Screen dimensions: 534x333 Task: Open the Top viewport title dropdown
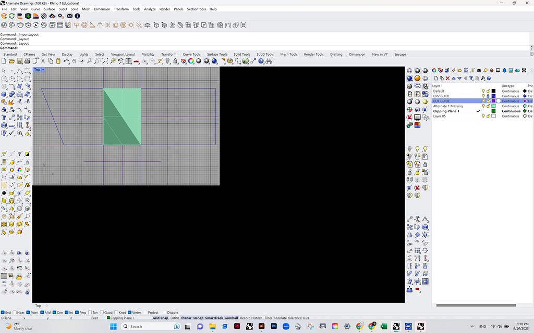coord(42,69)
